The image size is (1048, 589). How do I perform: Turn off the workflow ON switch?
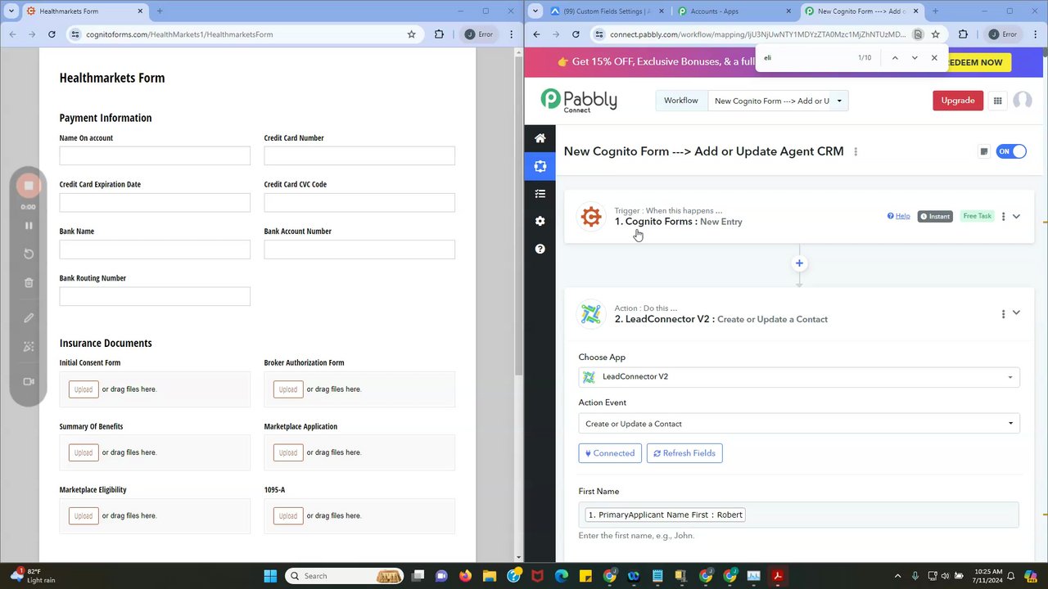[x=1011, y=151]
